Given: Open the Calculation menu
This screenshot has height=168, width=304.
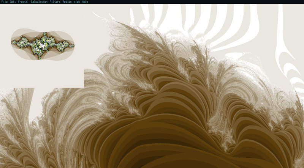Looking at the screenshot, I should (39, 2).
